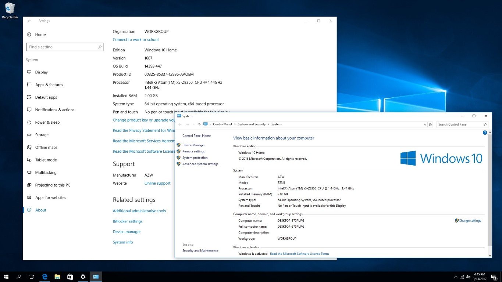Click the search magnifier in Find a setting
The height and width of the screenshot is (282, 502).
coord(100,47)
